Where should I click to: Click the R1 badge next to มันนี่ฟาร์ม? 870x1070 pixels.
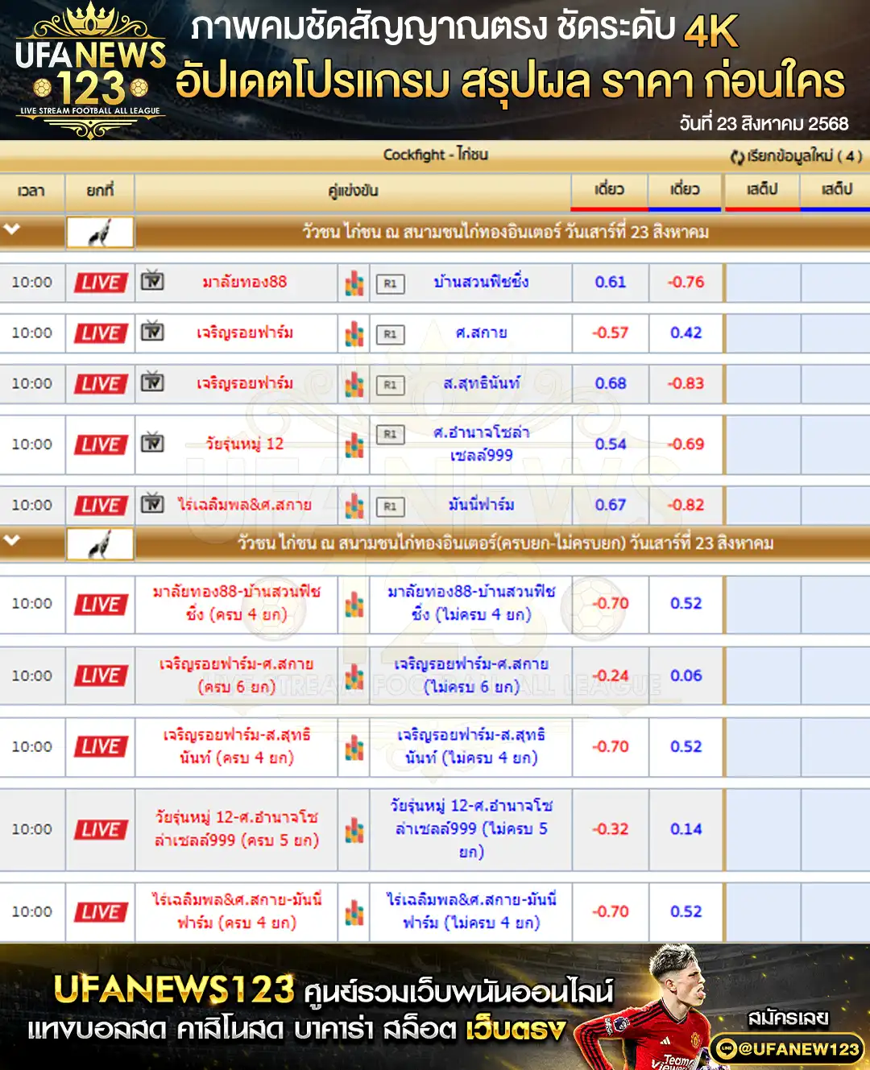[390, 506]
